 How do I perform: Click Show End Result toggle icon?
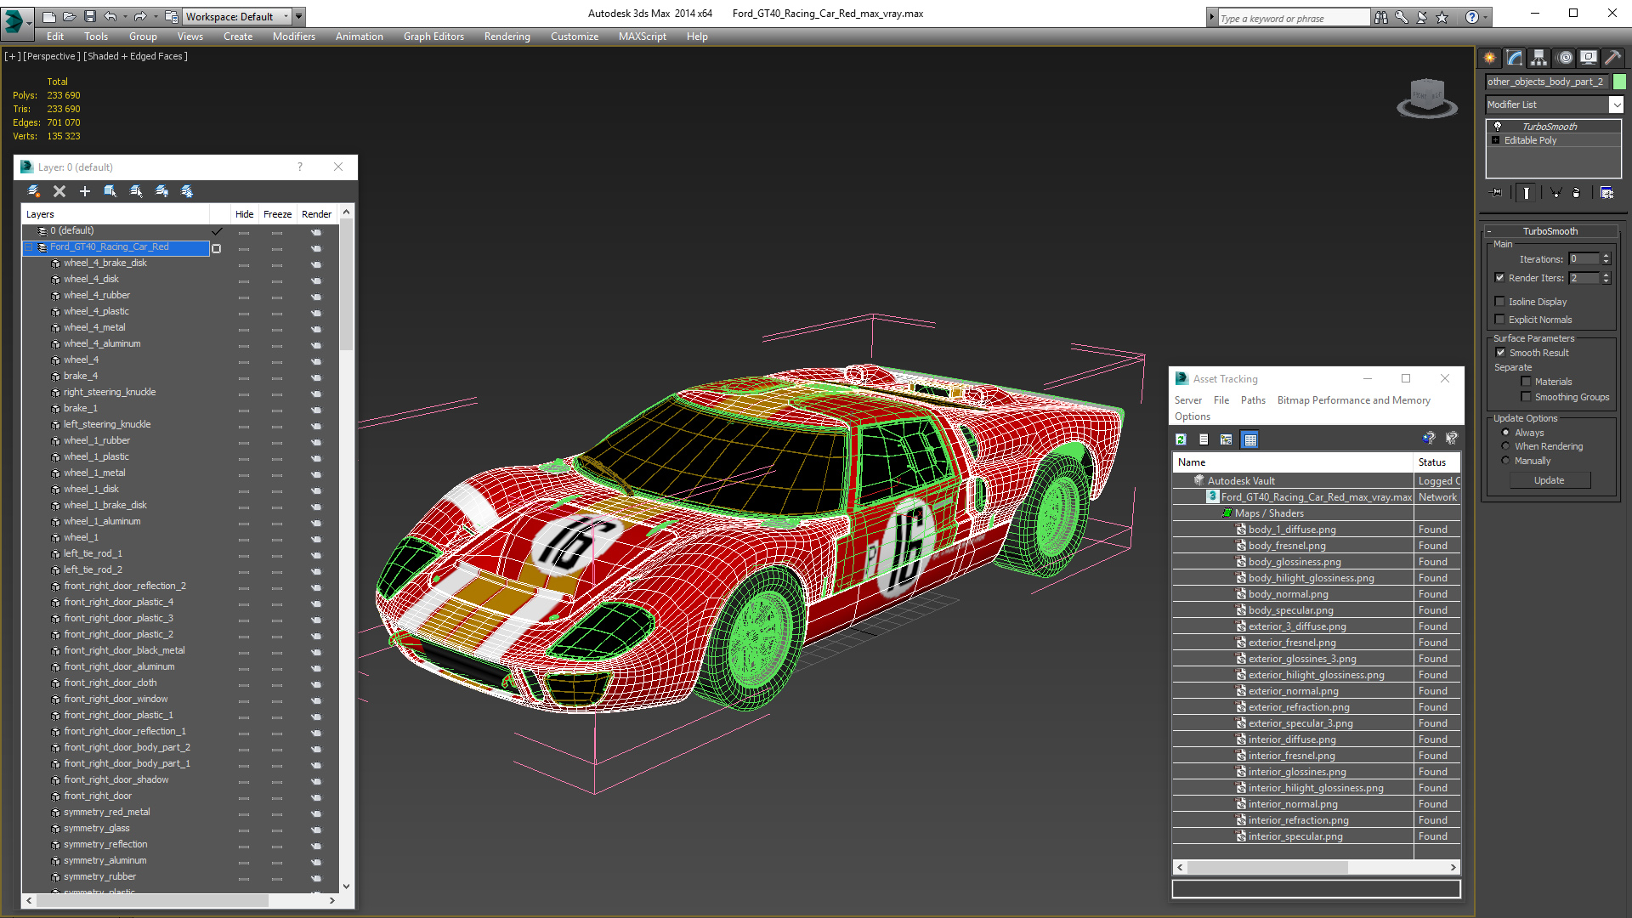[x=1527, y=193]
